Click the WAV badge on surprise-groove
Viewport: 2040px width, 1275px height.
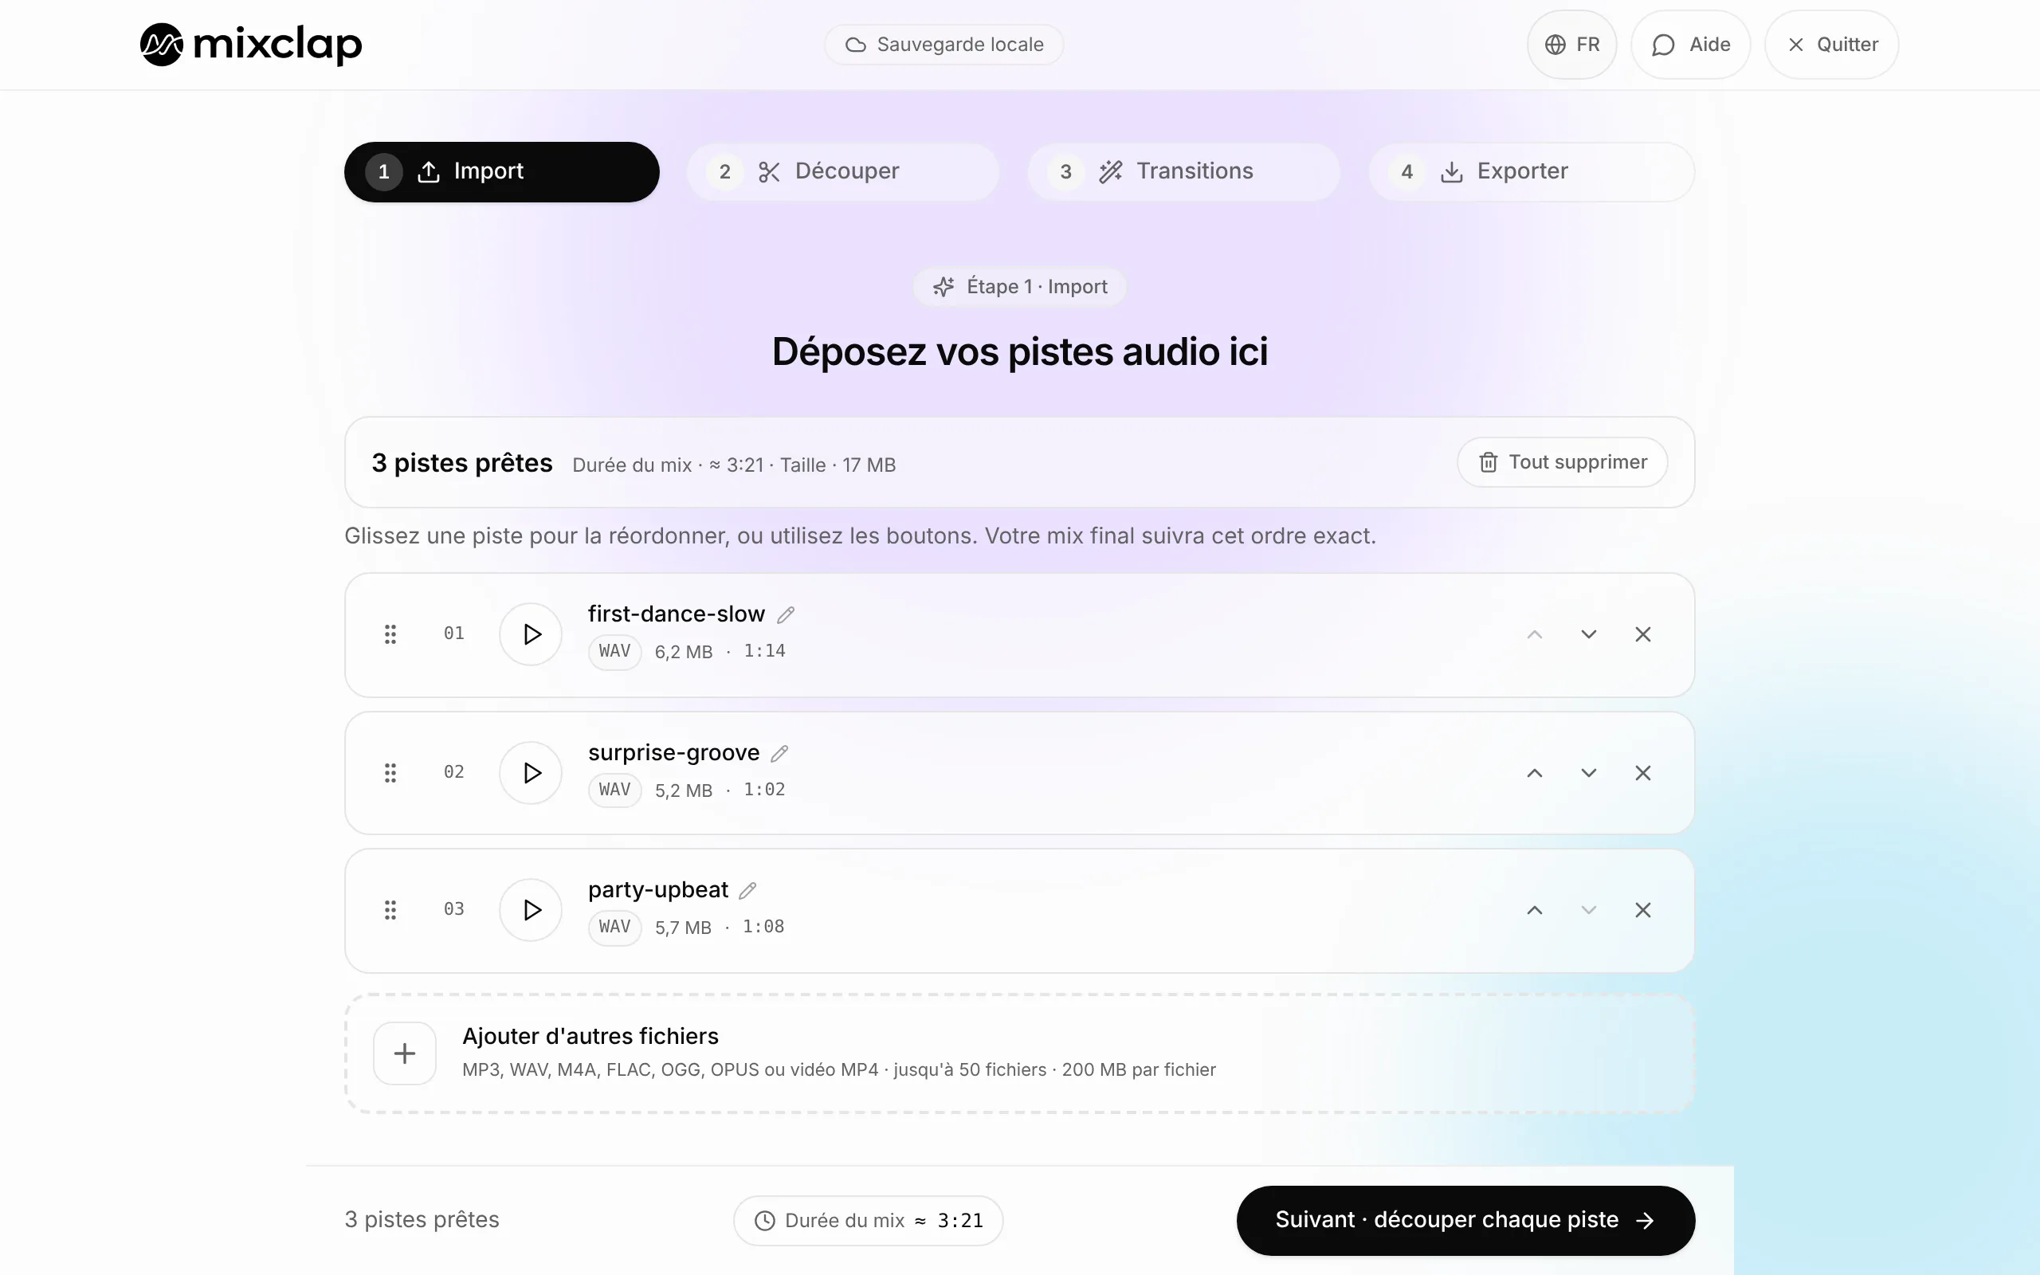tap(614, 790)
